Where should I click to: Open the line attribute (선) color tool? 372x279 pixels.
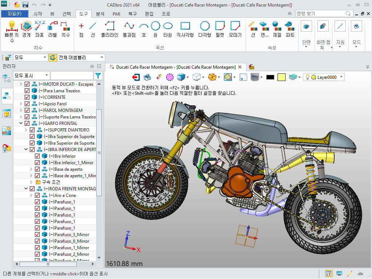(x=253, y=29)
